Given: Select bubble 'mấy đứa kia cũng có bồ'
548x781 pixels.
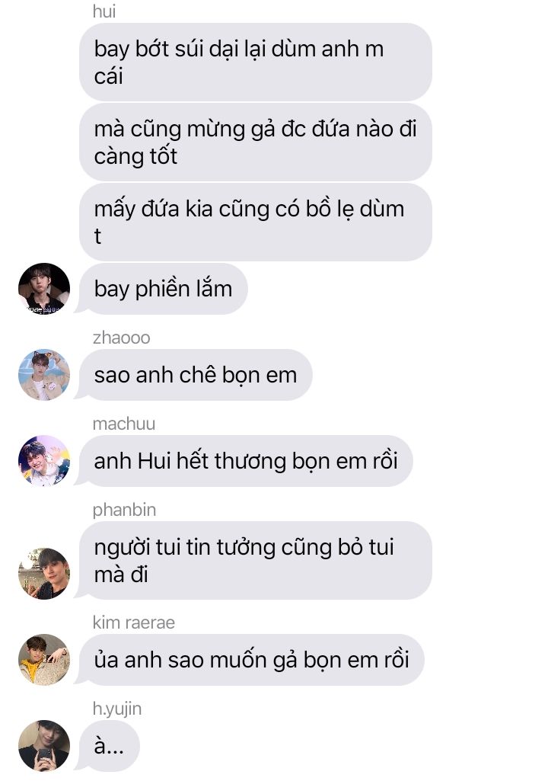Looking at the screenshot, I should (x=255, y=222).
